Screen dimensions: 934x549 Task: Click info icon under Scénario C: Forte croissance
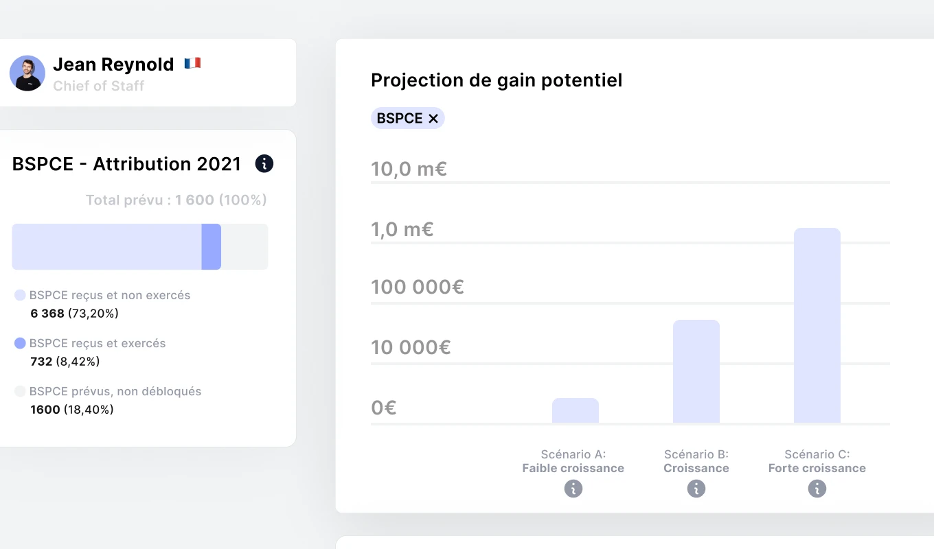[x=817, y=489]
